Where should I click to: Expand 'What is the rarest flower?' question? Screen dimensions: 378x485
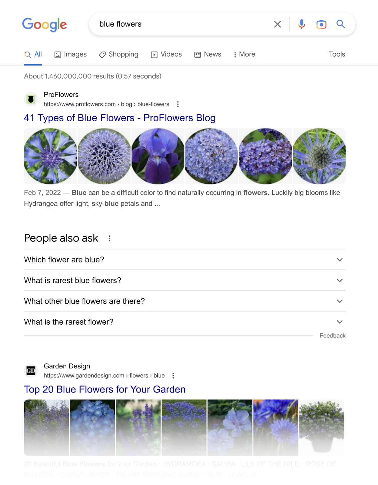[x=340, y=322]
